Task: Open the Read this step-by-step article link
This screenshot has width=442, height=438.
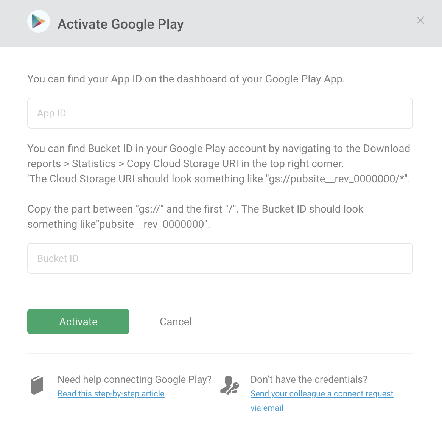Action: coord(111,393)
